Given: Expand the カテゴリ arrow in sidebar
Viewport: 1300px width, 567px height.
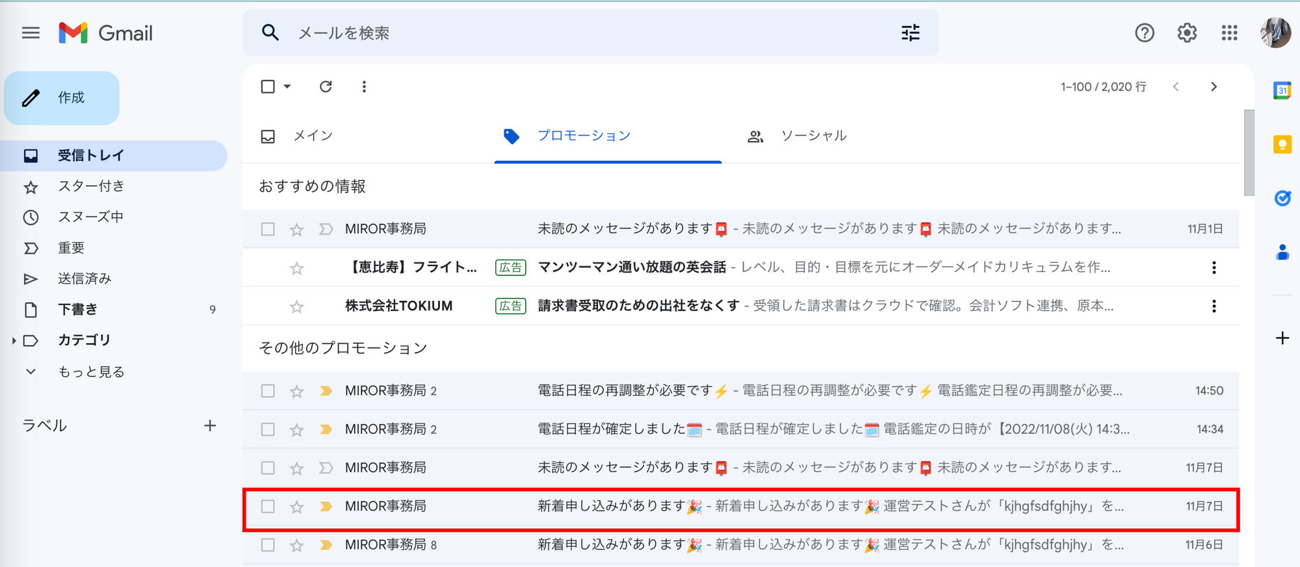Looking at the screenshot, I should [14, 340].
